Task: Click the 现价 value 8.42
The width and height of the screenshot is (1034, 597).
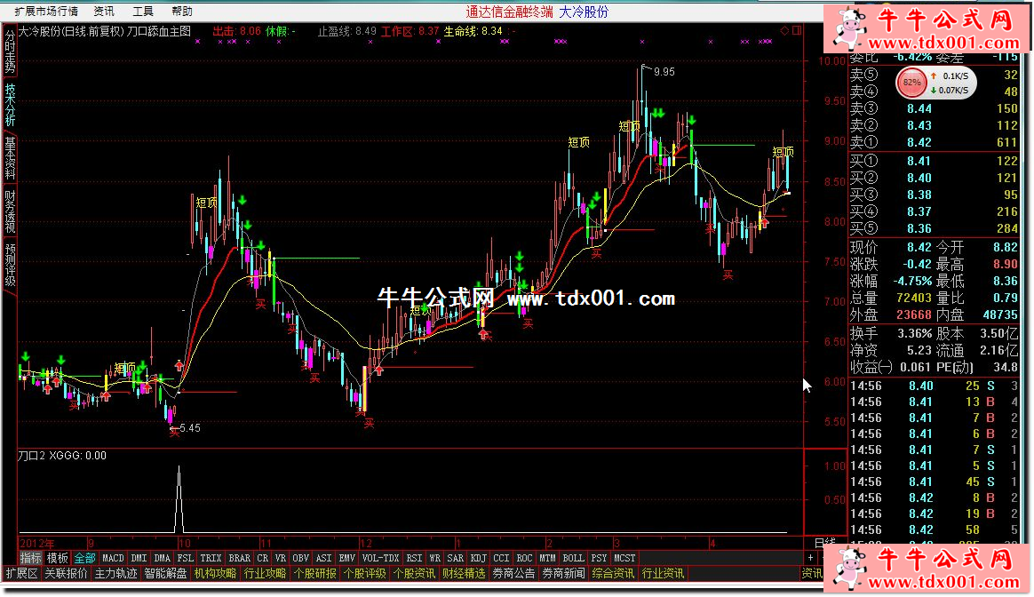Action: 919,247
